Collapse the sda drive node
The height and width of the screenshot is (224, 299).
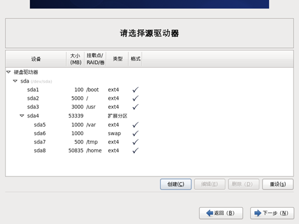click(15, 81)
